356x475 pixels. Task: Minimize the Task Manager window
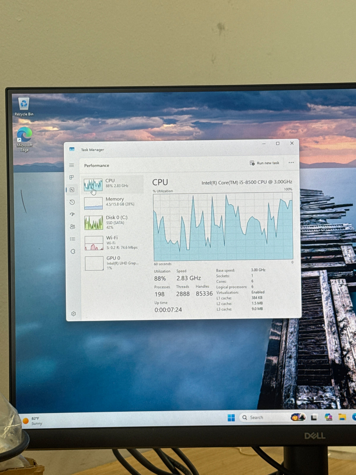[x=264, y=144]
